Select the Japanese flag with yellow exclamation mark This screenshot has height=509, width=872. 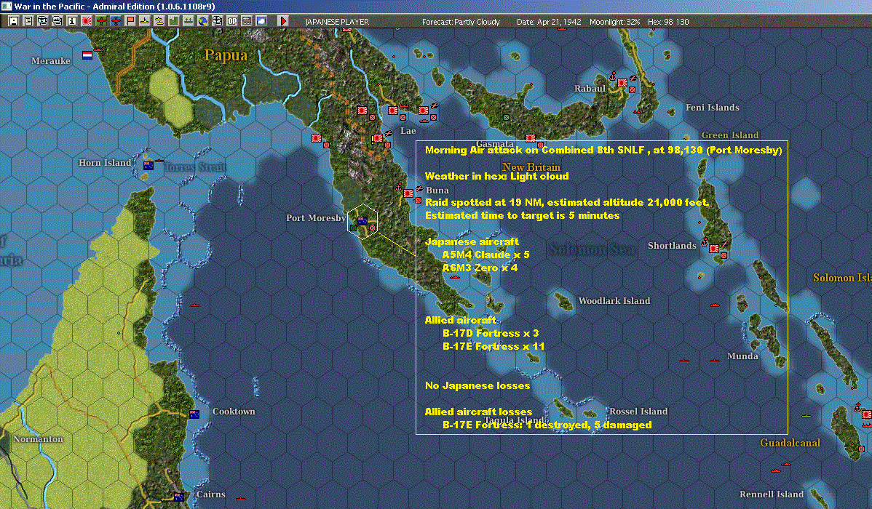(377, 138)
